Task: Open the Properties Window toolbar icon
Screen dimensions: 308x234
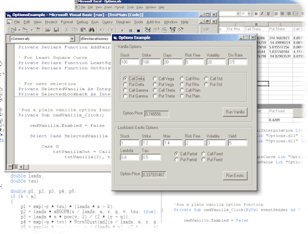Action: pyautogui.click(x=156, y=30)
